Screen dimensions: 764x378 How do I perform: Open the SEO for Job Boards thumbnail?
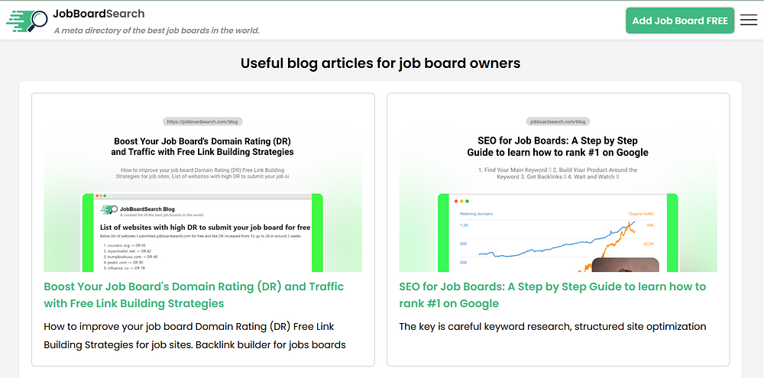click(558, 189)
